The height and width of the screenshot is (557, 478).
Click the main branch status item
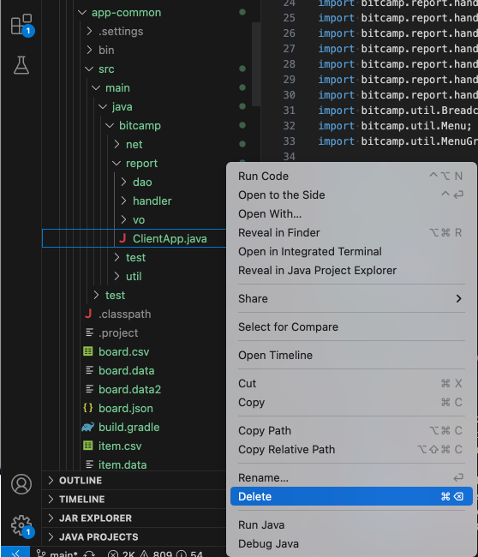click(x=57, y=554)
